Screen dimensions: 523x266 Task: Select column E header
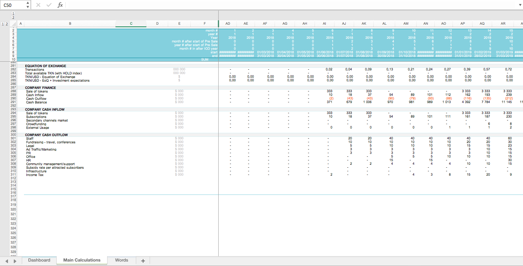(x=179, y=24)
